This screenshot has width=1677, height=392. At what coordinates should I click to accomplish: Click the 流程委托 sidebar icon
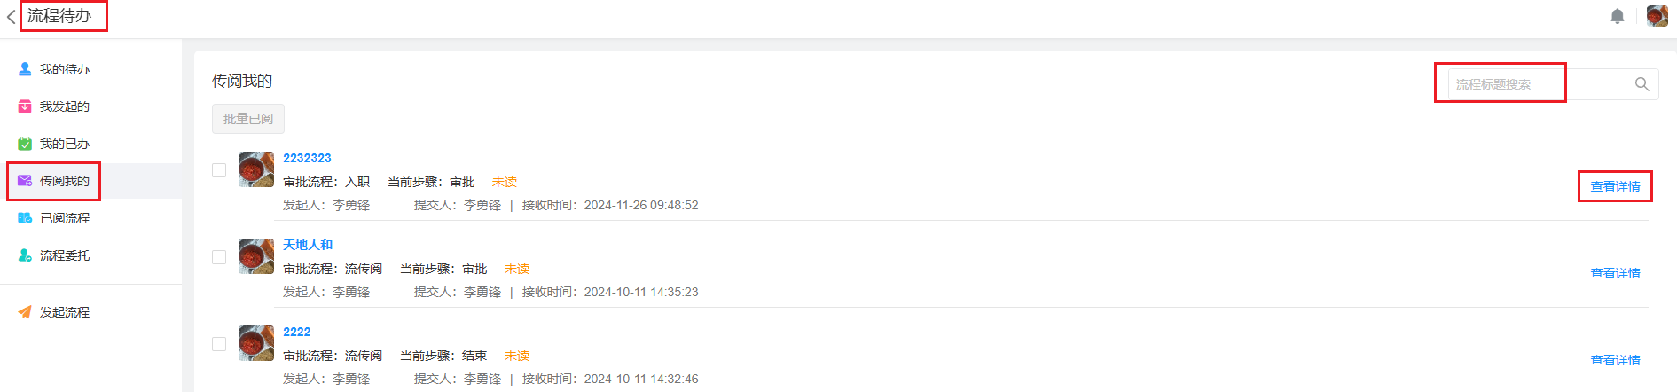pyautogui.click(x=25, y=255)
